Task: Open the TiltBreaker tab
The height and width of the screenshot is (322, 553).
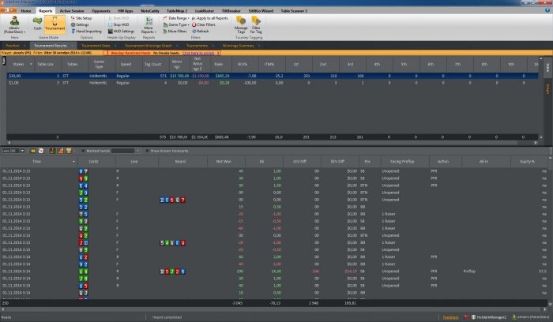Action: [x=231, y=11]
